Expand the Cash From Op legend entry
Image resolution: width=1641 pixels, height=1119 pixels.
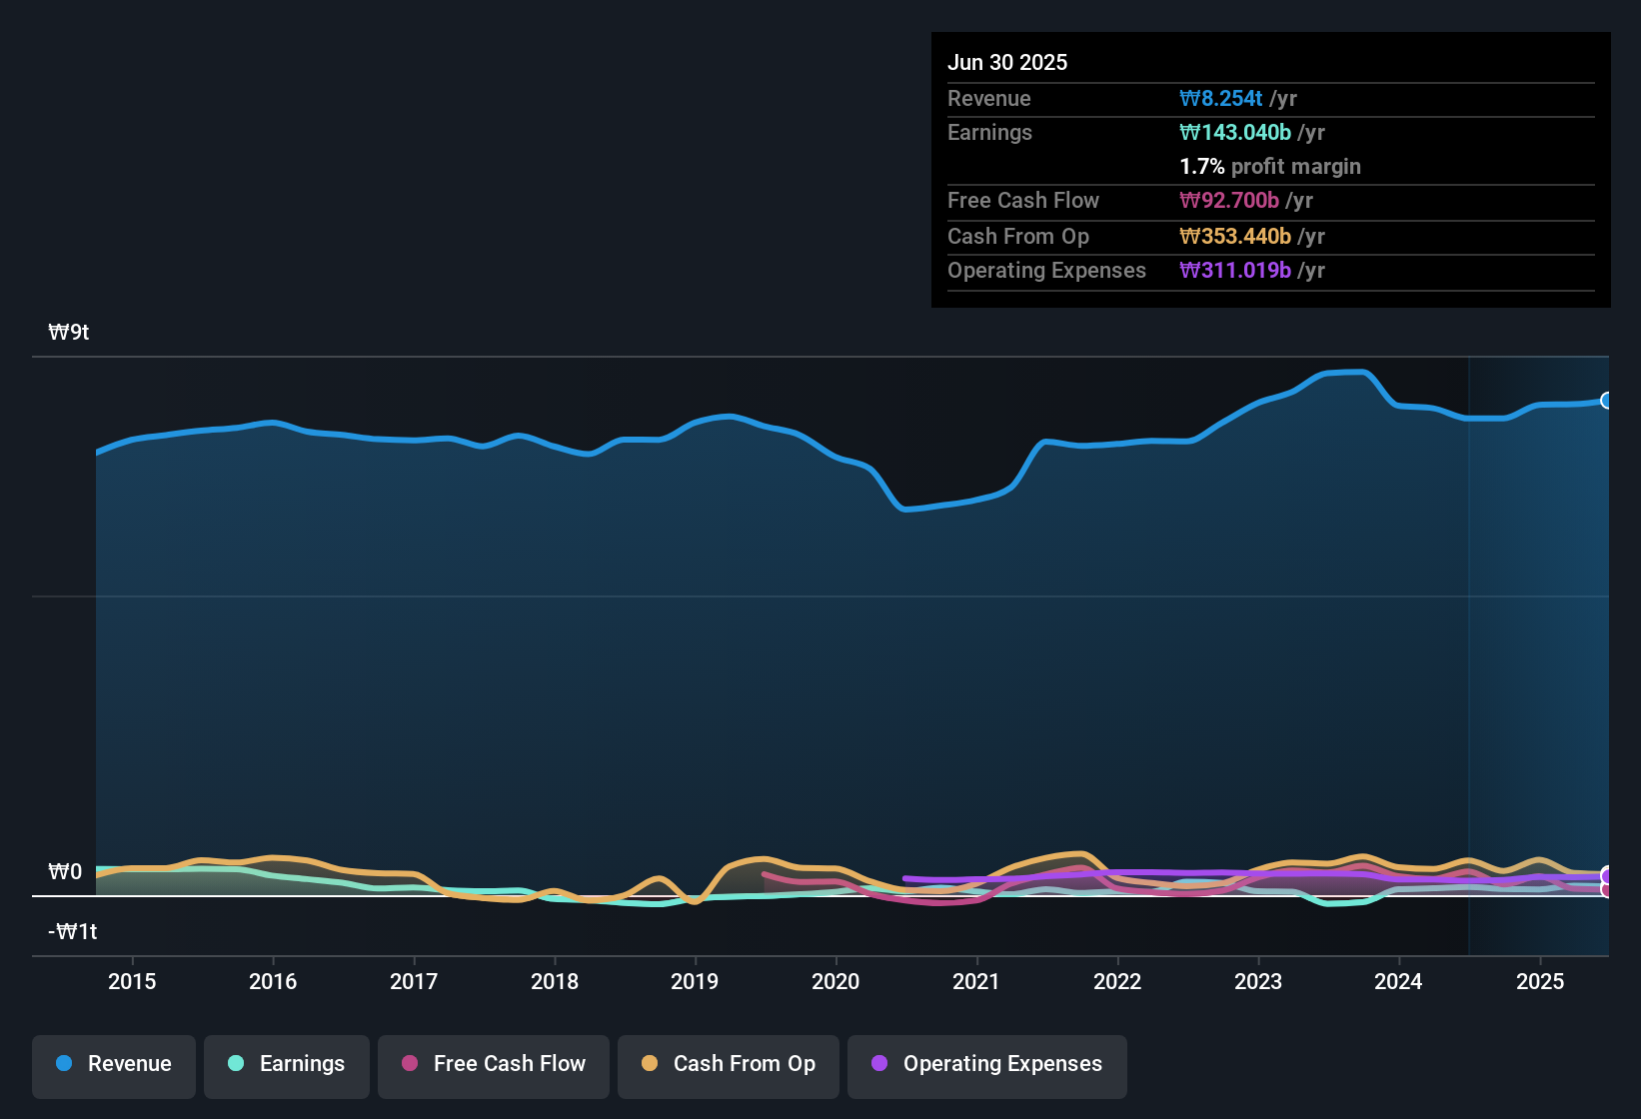(728, 1064)
